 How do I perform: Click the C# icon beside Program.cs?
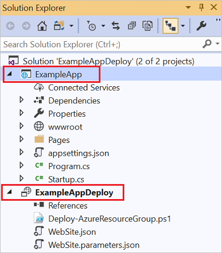tap(39, 165)
